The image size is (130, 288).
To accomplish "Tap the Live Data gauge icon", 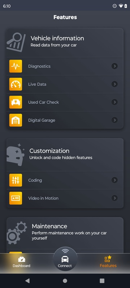I will pos(16,84).
